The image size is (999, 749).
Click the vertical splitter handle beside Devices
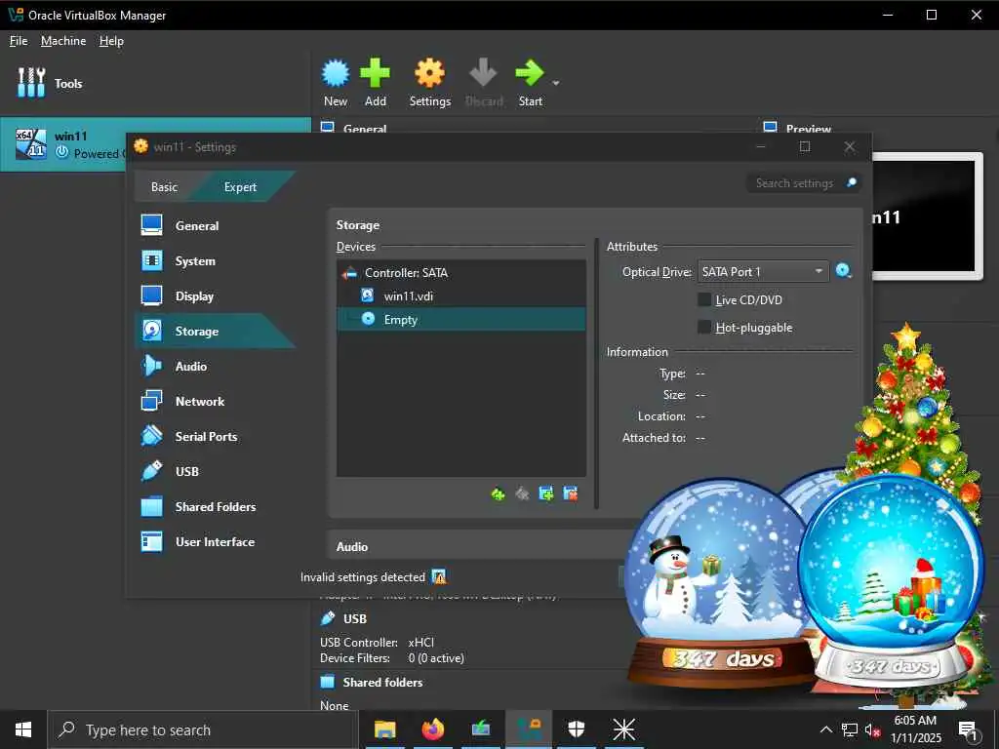click(x=596, y=374)
